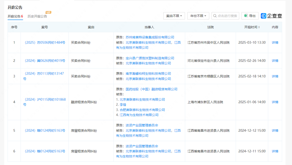This screenshot has width=292, height=165.
Task: Open plaintiff link 国药控股（中国）融资租赁有限公司
Action: coord(151,89)
